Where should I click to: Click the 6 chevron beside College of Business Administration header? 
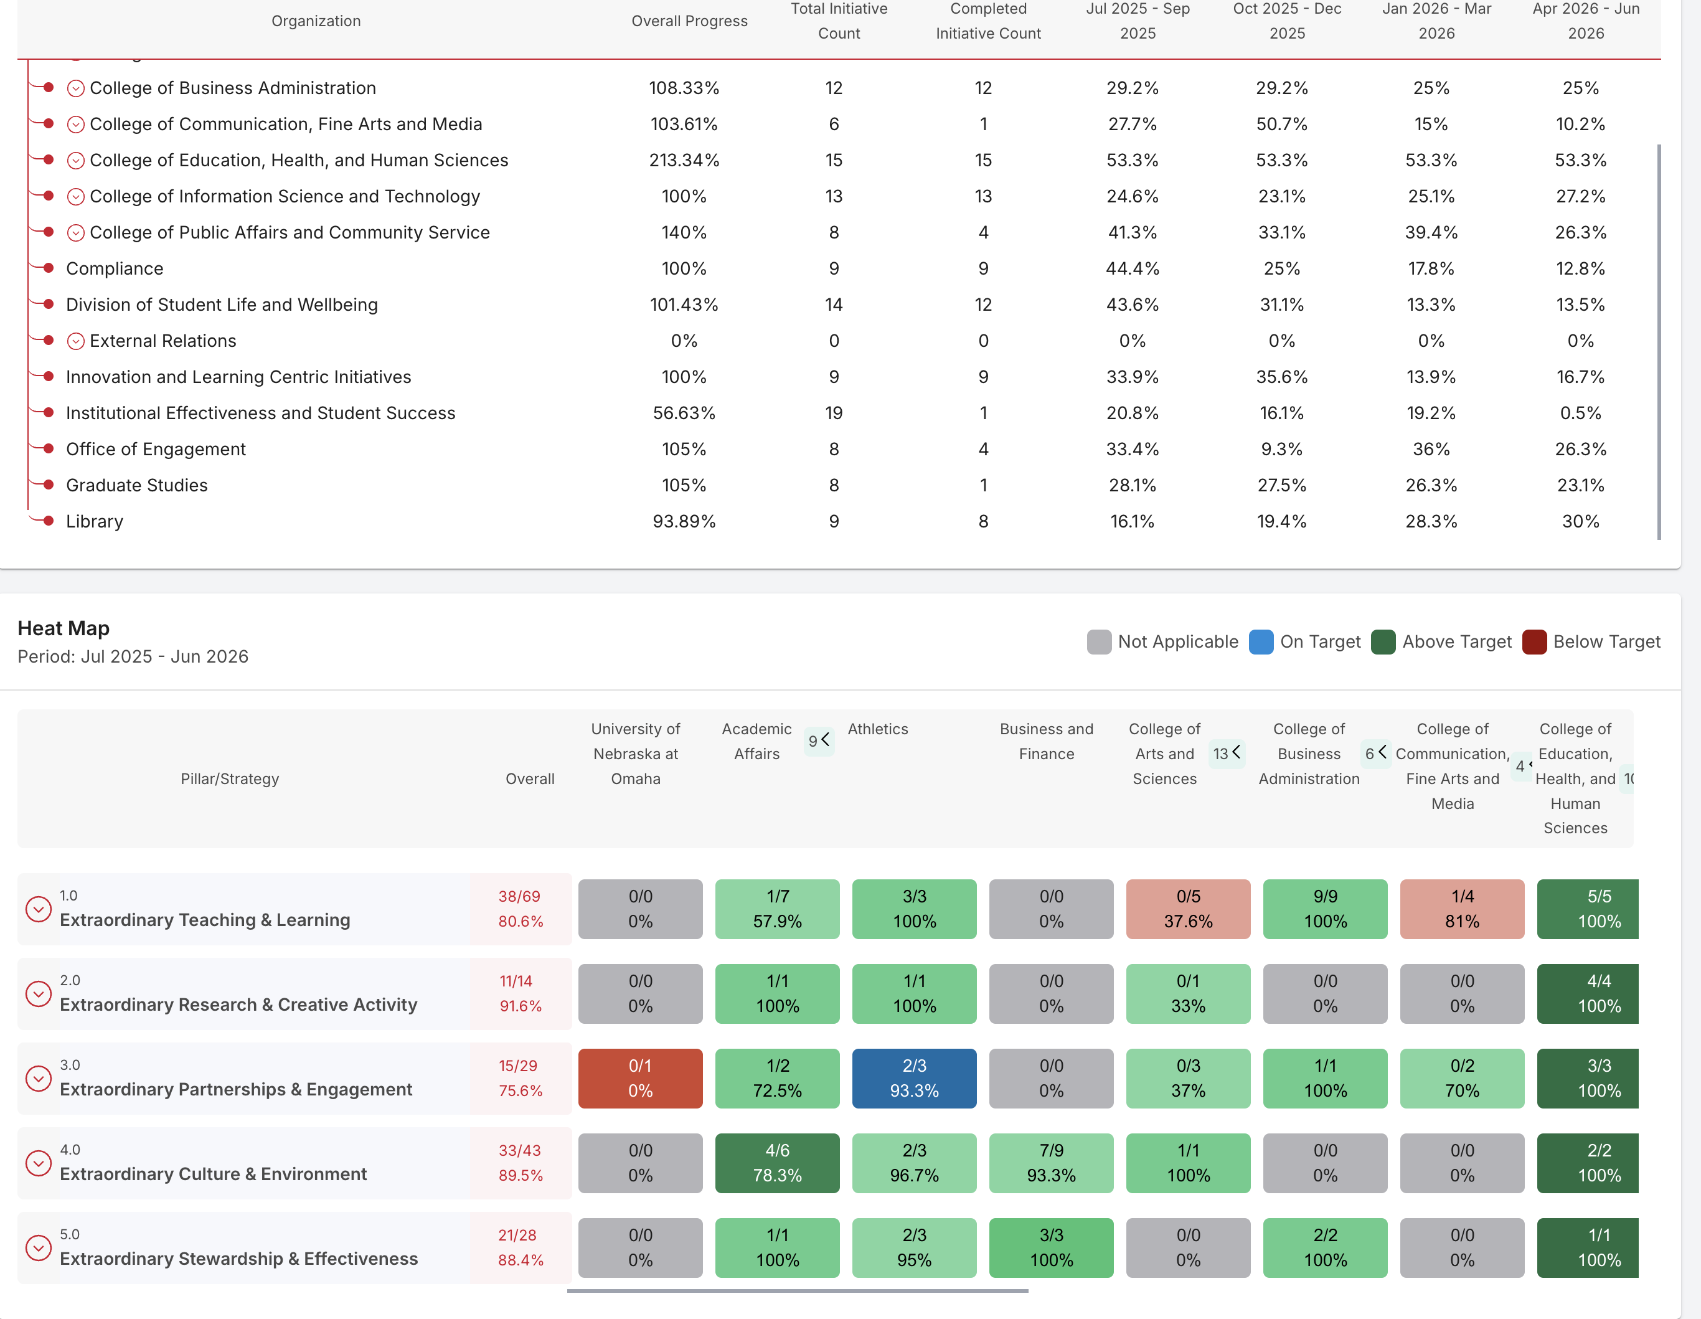tap(1375, 752)
